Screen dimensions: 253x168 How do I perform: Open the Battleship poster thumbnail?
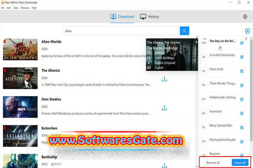(x=20, y=161)
